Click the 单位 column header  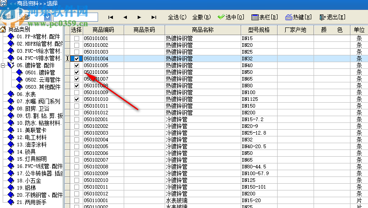point(359,30)
